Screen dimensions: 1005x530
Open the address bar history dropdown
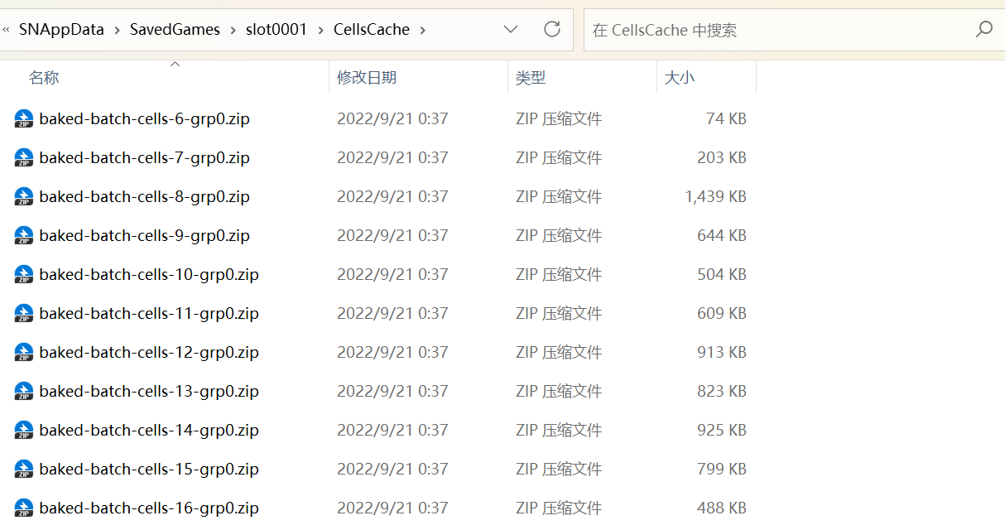click(x=511, y=30)
